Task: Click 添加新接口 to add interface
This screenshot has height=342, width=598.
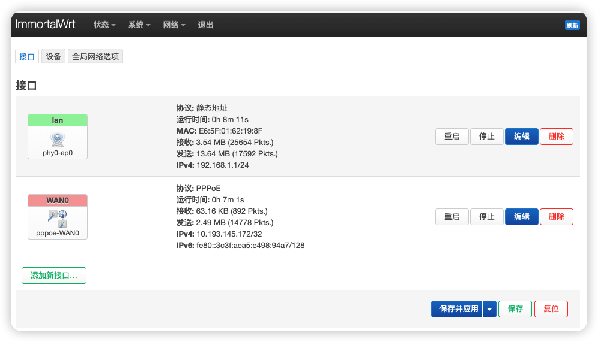Action: pyautogui.click(x=54, y=276)
